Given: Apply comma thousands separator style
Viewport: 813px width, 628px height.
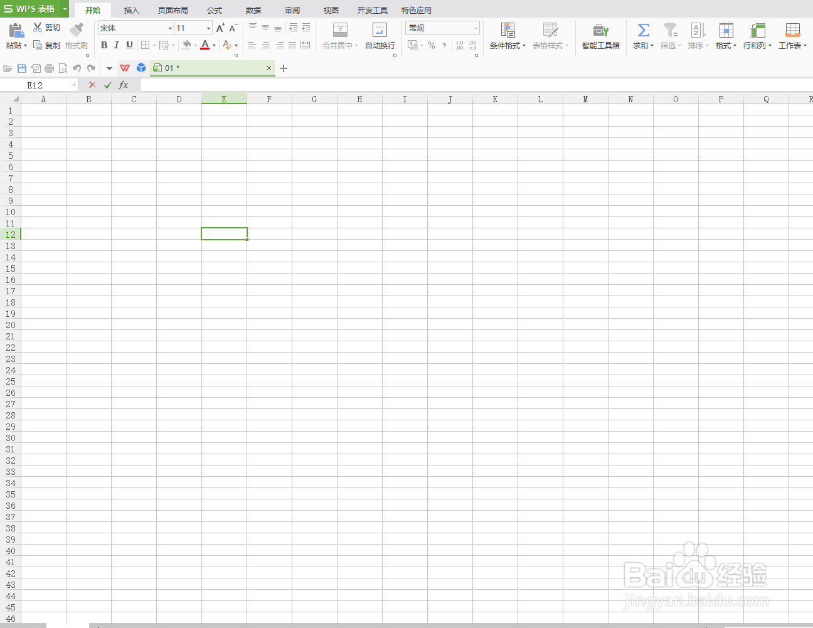Looking at the screenshot, I should point(445,45).
